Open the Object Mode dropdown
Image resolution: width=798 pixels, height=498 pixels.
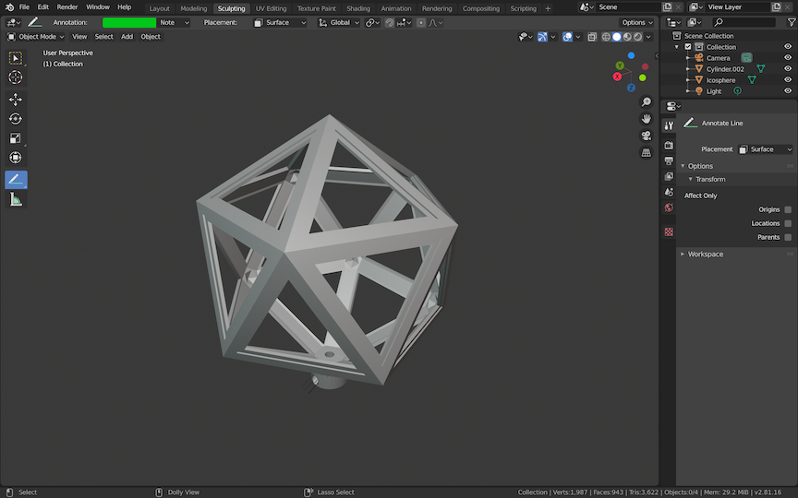tap(37, 37)
